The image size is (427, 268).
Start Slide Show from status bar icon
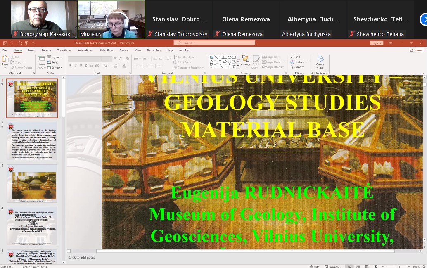point(376,266)
